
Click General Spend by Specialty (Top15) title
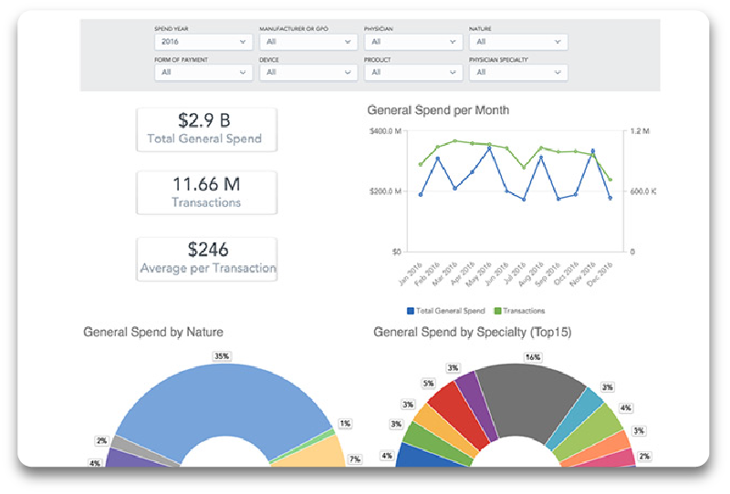coord(472,332)
